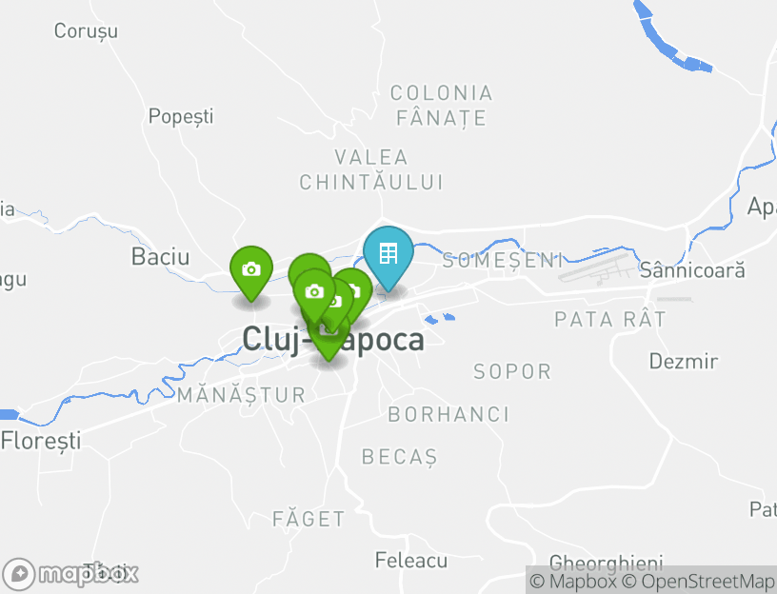Viewport: 777px width, 594px height.
Task: Click the Dezmir village label
Action: click(x=684, y=361)
